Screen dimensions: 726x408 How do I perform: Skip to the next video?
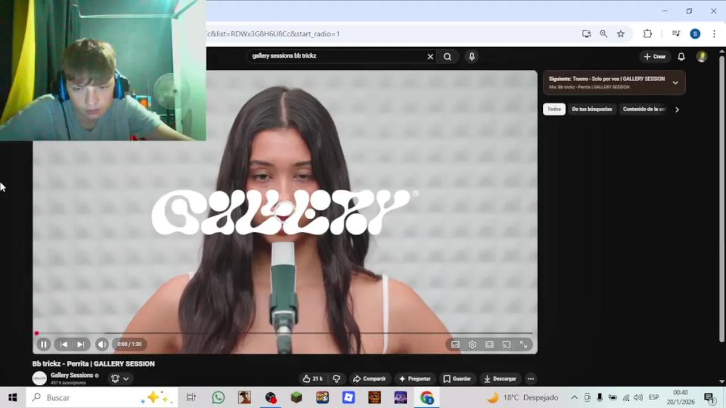[81, 344]
